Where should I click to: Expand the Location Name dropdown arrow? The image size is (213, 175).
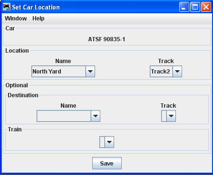coord(90,72)
